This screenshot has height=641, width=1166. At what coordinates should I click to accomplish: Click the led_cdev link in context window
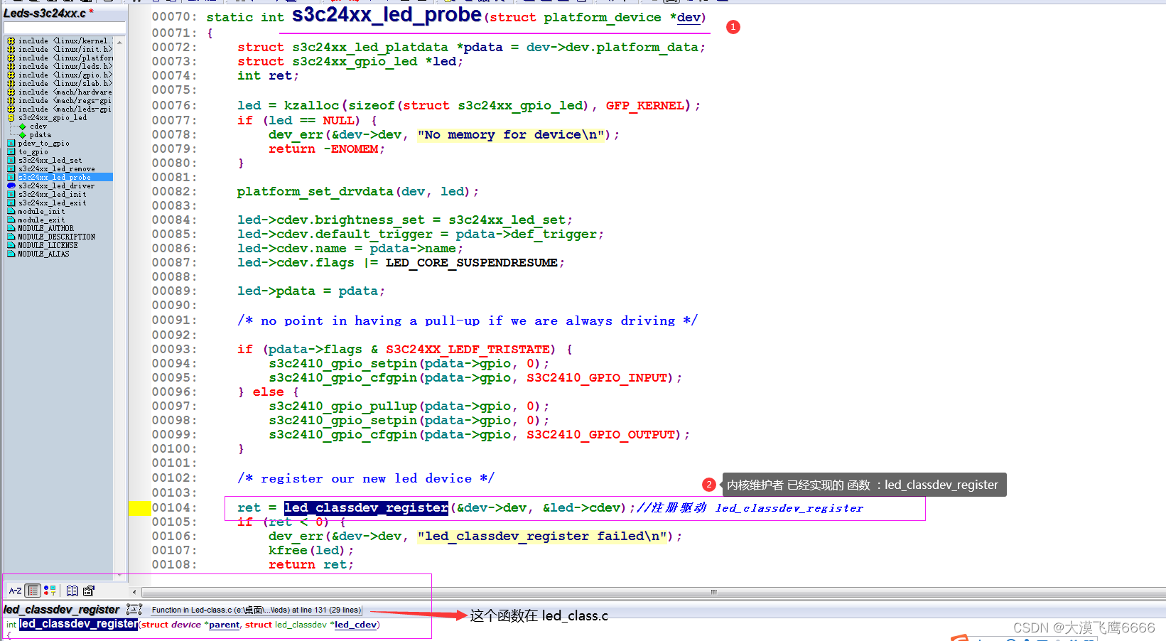(355, 625)
